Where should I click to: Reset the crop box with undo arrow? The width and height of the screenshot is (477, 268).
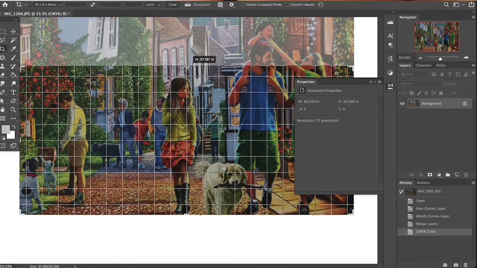[x=321, y=4]
